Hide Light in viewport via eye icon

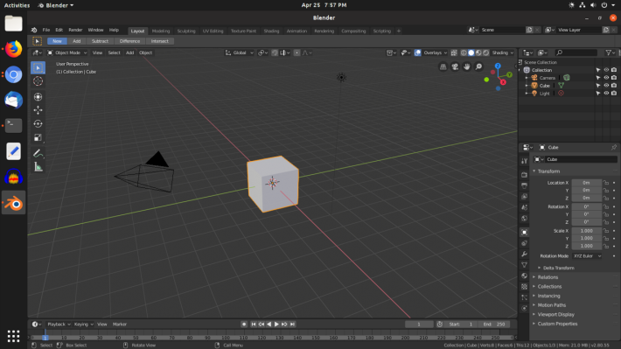(606, 94)
